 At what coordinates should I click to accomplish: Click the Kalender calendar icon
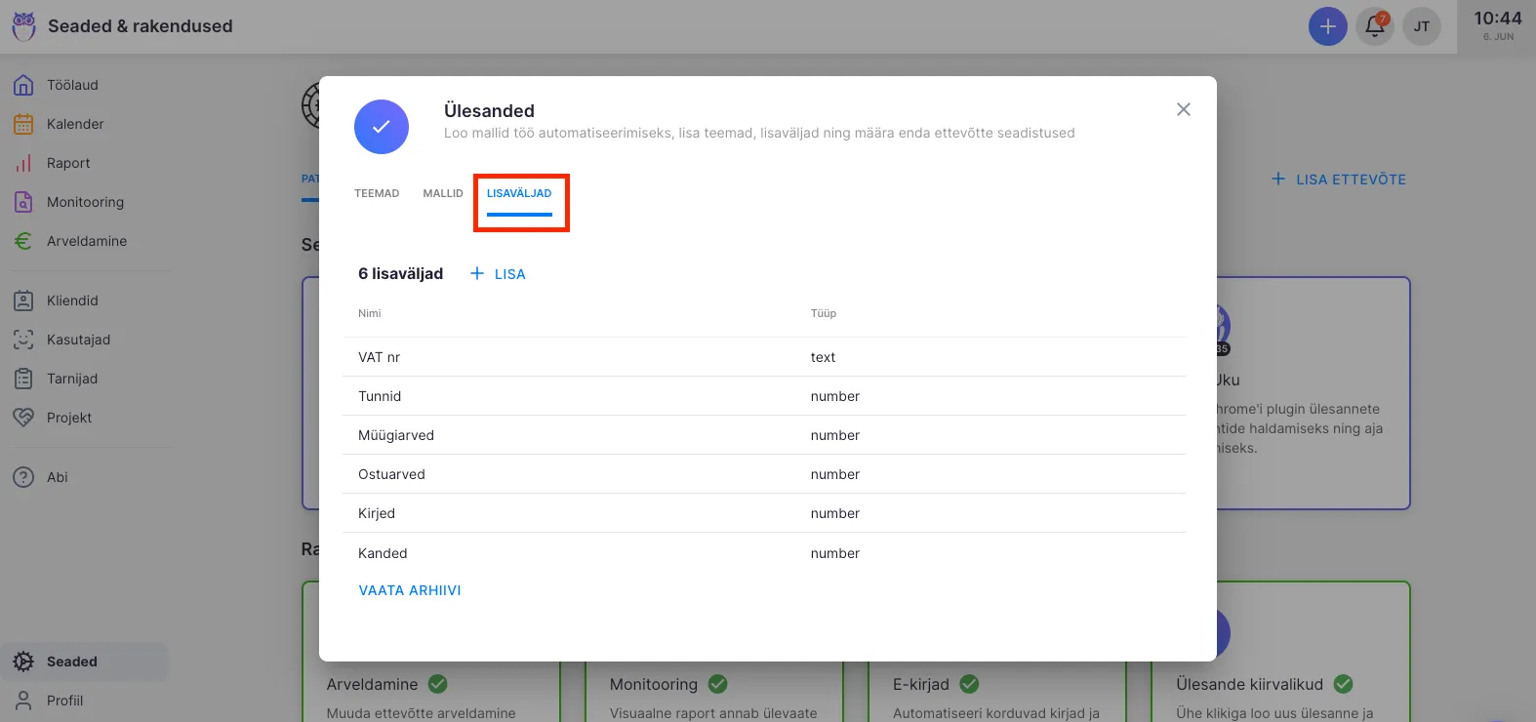(x=23, y=124)
